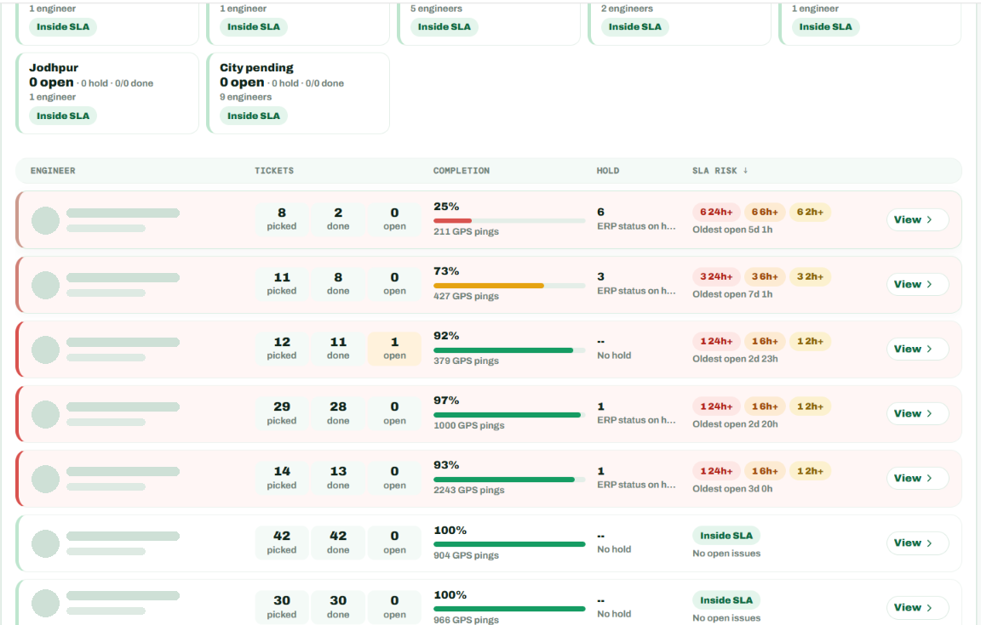Click the '6 24h+' SLA risk chip
The height and width of the screenshot is (625, 981).
point(716,212)
